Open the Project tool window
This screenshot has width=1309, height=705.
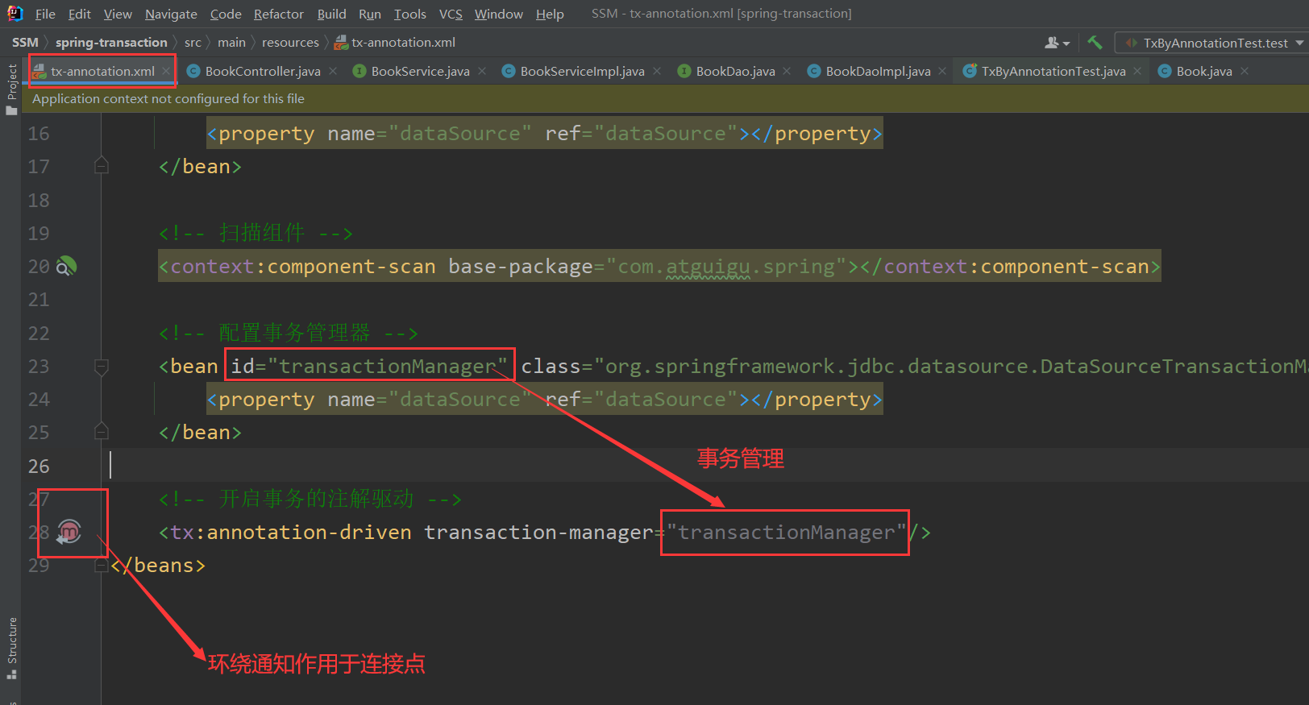pos(11,89)
